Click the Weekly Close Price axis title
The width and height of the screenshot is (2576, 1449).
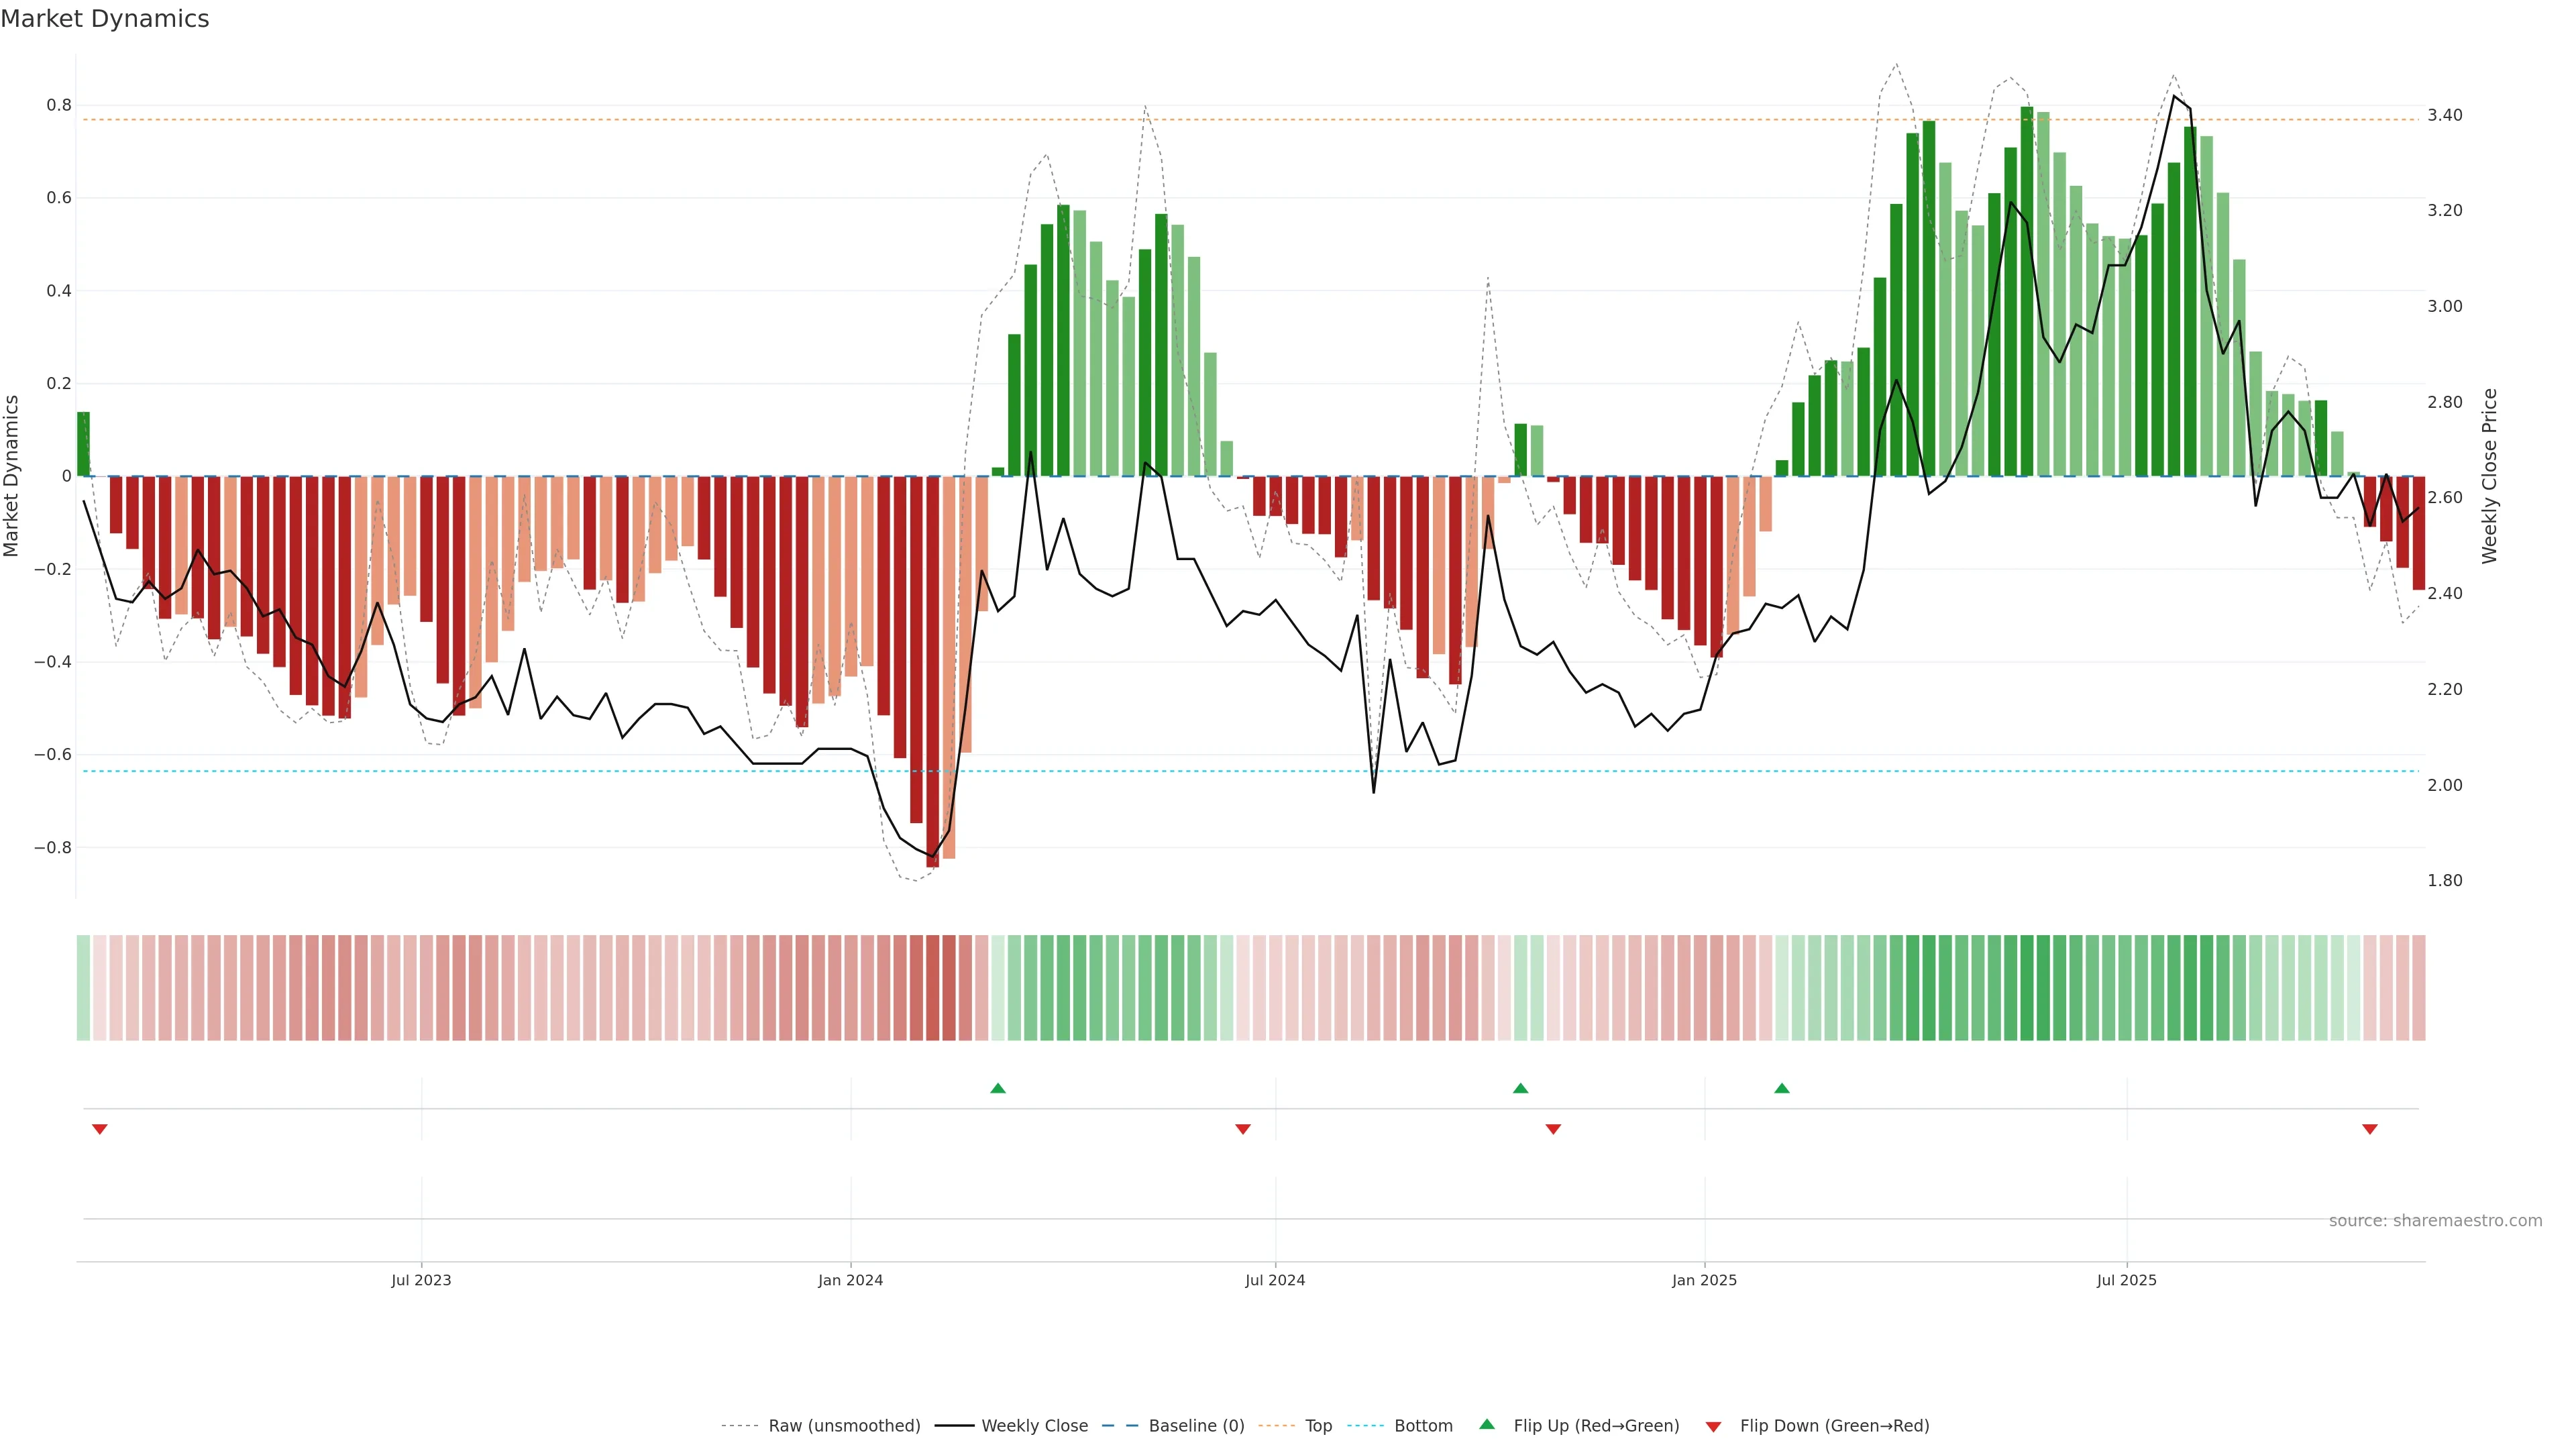tap(2490, 476)
